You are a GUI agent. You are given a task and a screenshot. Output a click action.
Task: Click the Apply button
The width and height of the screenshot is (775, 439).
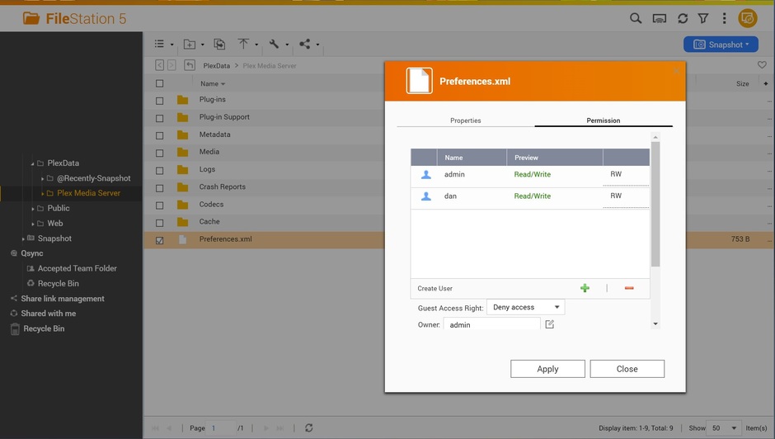[547, 369]
